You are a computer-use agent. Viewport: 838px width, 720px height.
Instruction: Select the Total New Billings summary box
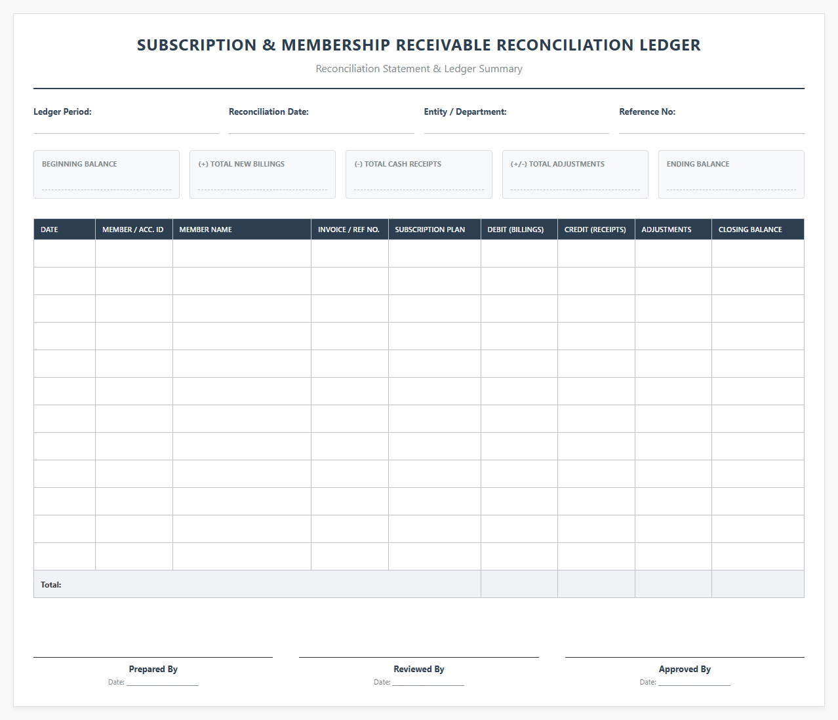(262, 174)
